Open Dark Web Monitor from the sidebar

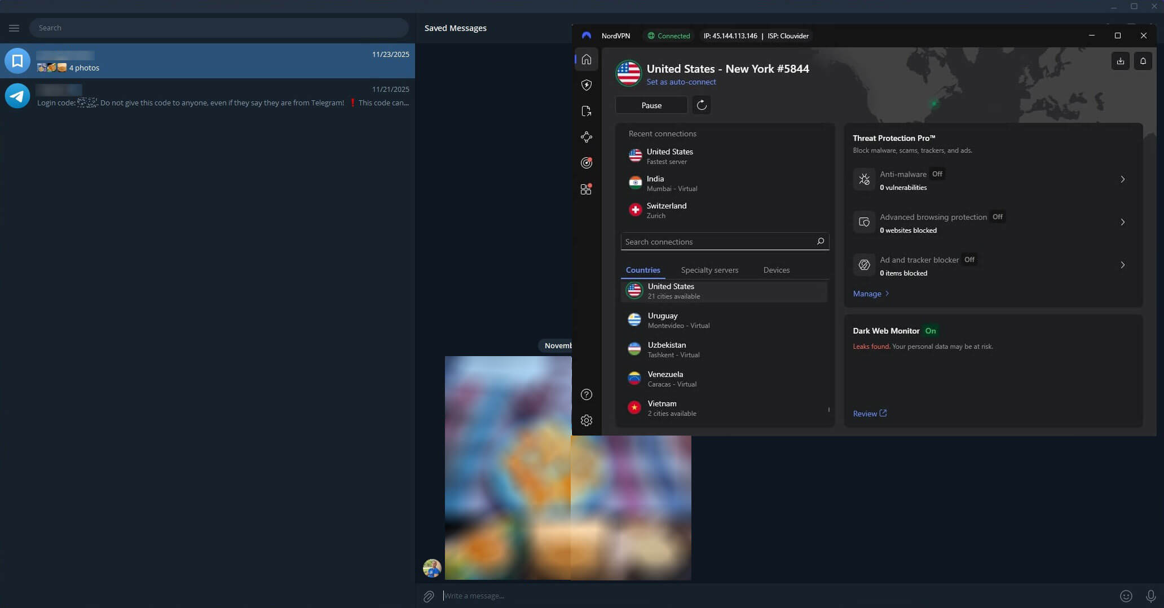(x=587, y=163)
